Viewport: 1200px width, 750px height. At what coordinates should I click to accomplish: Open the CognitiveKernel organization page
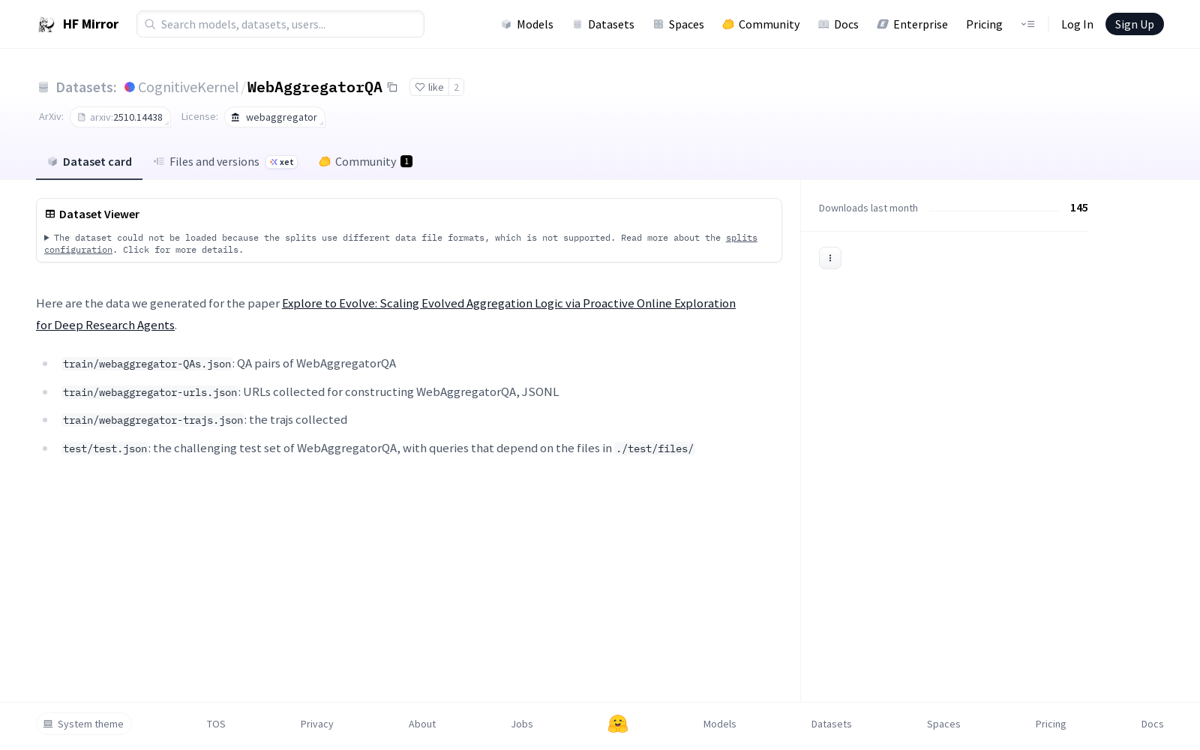click(188, 87)
